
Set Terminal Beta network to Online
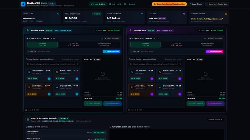145,45
